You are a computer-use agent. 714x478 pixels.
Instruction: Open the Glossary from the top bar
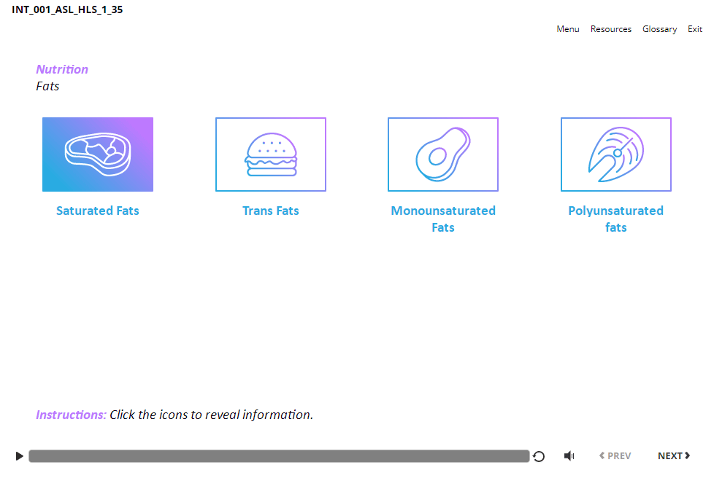click(659, 29)
